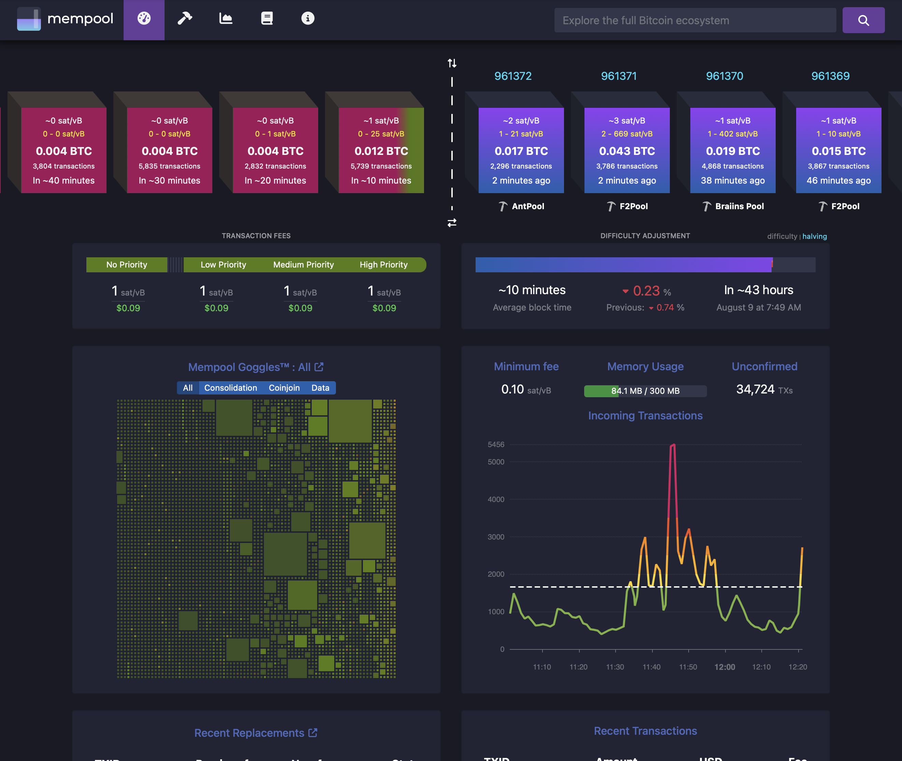Image resolution: width=902 pixels, height=761 pixels.
Task: Click the Brains Pool pickaxe icon
Action: 706,206
